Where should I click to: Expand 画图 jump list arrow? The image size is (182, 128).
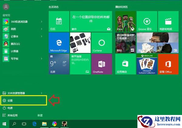pos(42,29)
